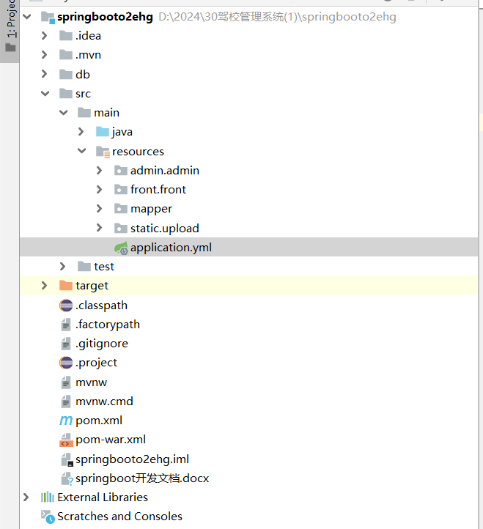
Task: Click the orange XML icon for pom-war.xml
Action: pyautogui.click(x=66, y=440)
